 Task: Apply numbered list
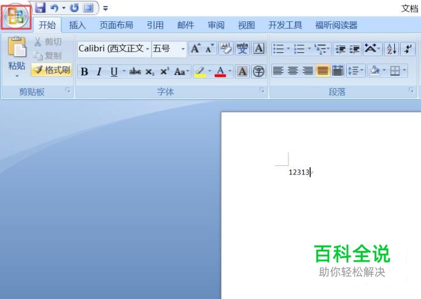[299, 49]
